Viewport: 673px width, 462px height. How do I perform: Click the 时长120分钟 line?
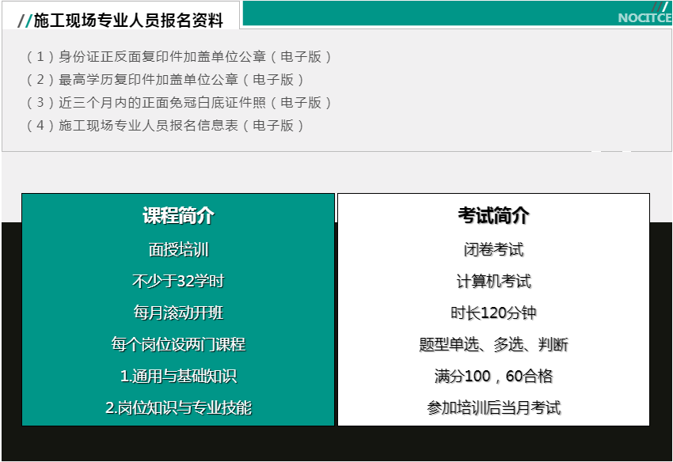point(493,312)
